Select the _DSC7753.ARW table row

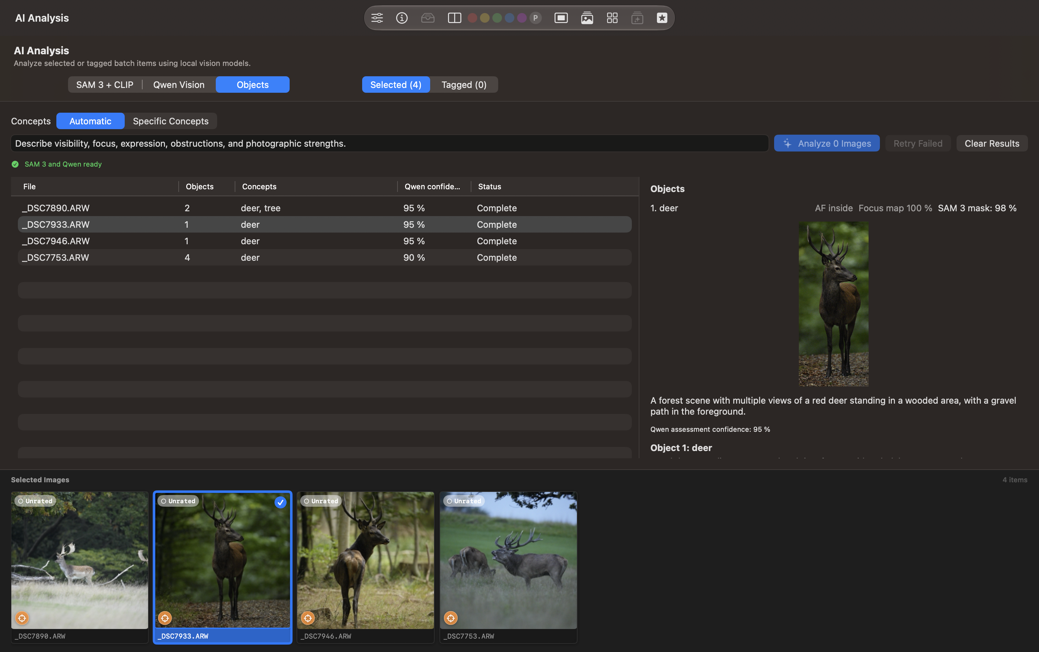tap(324, 257)
